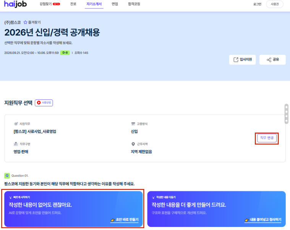Click the haijob logo
Screen dimensions: 290x230
coord(15,4)
